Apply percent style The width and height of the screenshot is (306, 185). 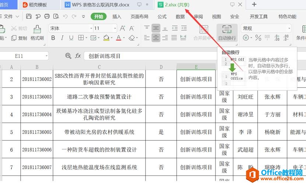click(258, 38)
